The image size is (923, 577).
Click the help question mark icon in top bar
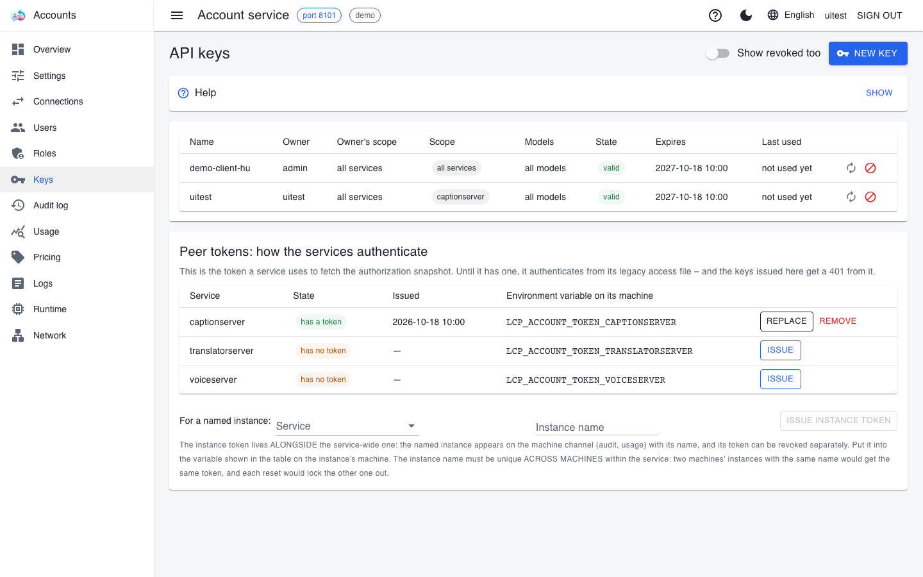(715, 15)
